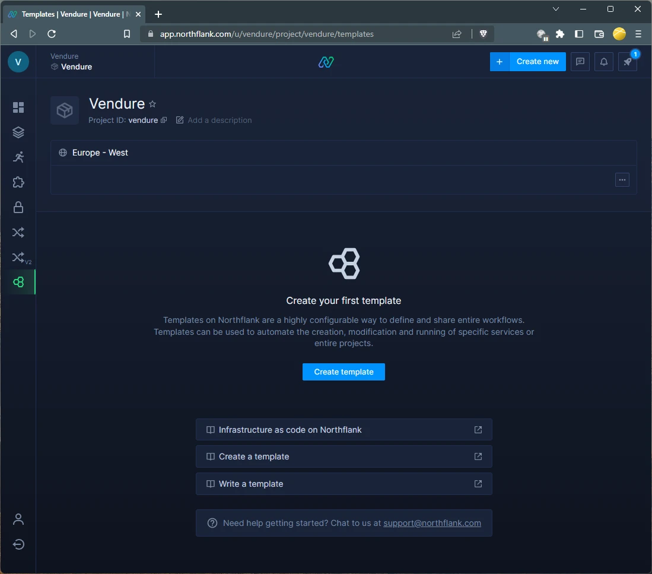Open the puzzle piece addons icon
The image size is (652, 574).
(x=18, y=182)
